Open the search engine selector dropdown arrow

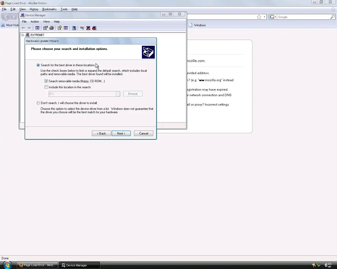276,17
